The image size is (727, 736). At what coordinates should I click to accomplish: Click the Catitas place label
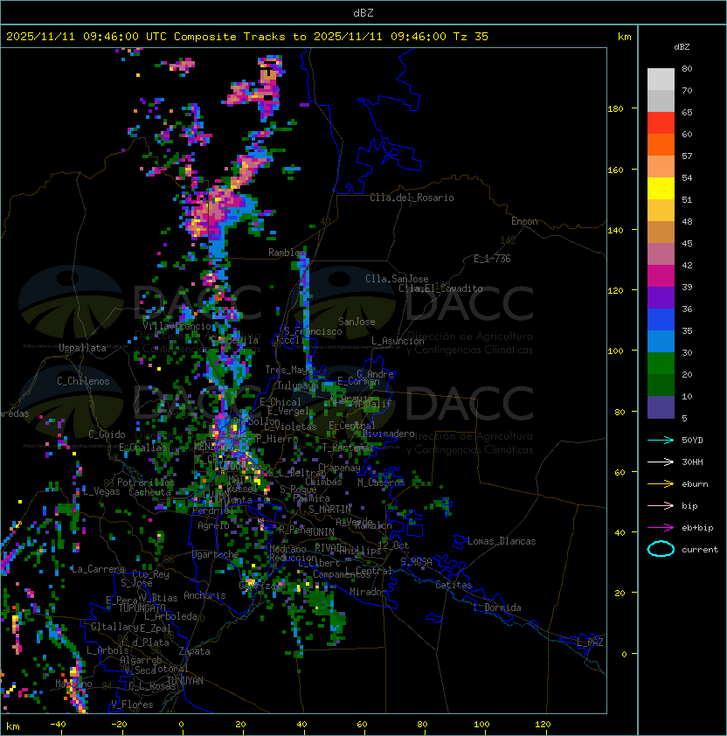tap(454, 585)
